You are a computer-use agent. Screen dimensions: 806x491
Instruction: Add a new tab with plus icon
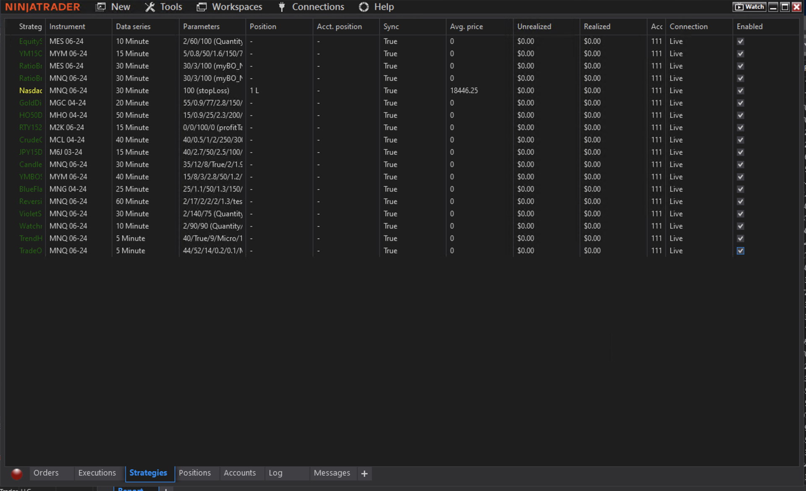[x=364, y=473]
